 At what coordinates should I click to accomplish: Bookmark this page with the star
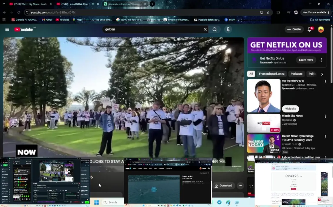pos(268,12)
